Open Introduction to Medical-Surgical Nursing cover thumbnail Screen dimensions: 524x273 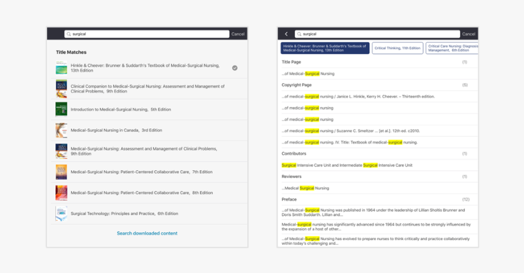61,109
